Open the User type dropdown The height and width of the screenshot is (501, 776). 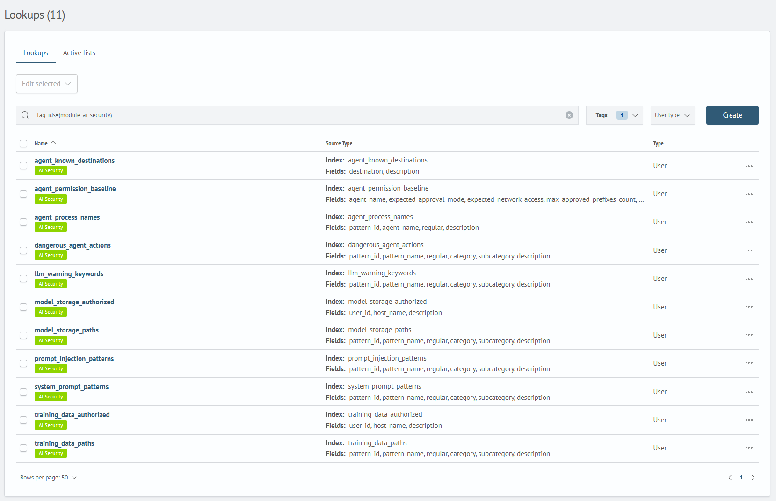tap(673, 115)
